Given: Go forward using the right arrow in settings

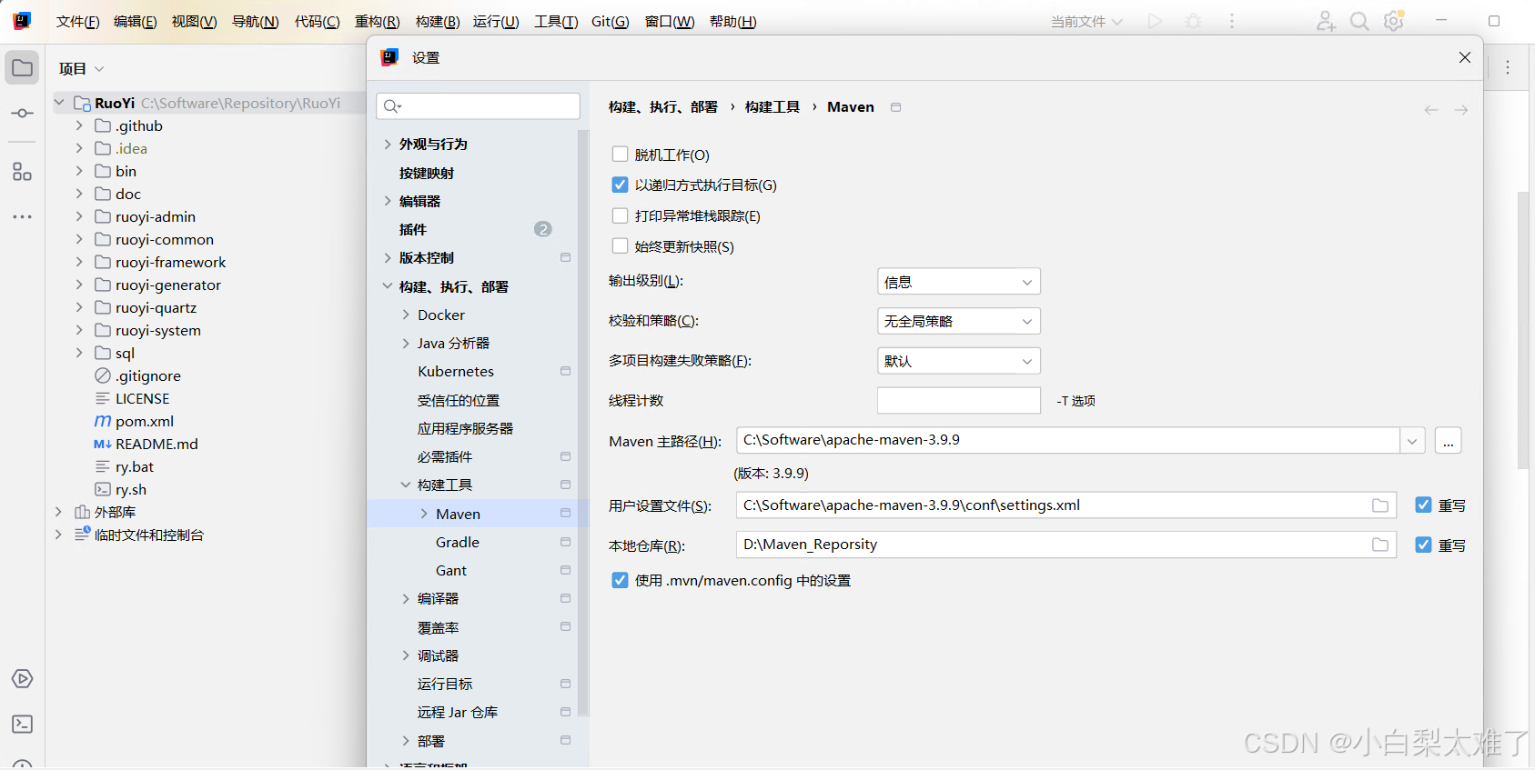Looking at the screenshot, I should (x=1461, y=110).
